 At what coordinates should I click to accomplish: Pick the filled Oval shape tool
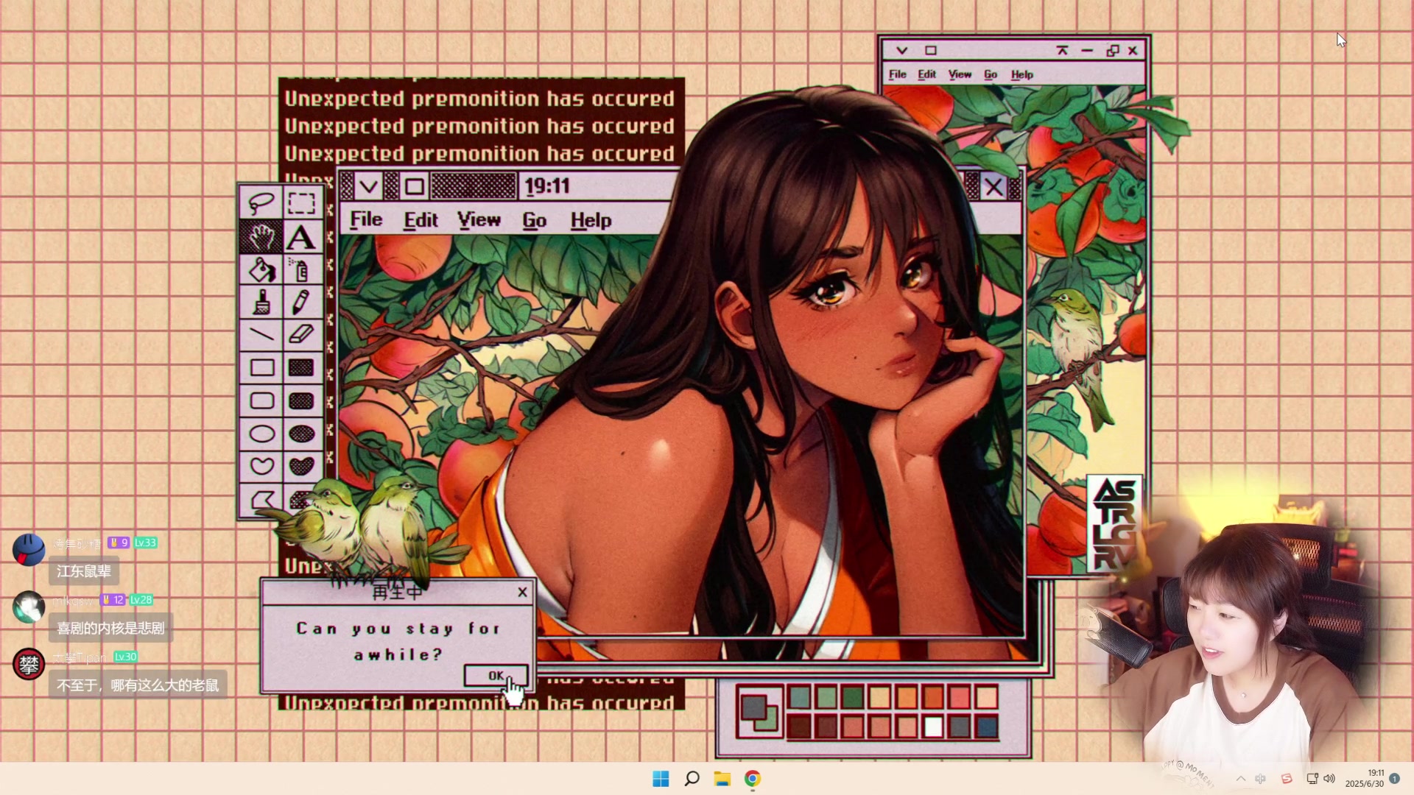[x=301, y=433]
